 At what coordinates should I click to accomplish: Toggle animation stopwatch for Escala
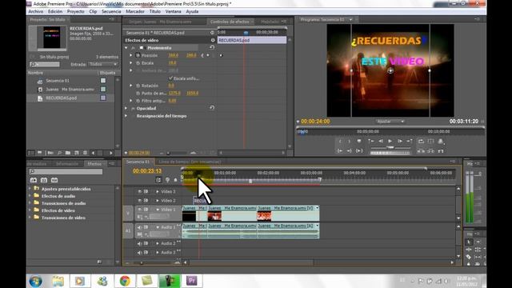[x=138, y=63]
